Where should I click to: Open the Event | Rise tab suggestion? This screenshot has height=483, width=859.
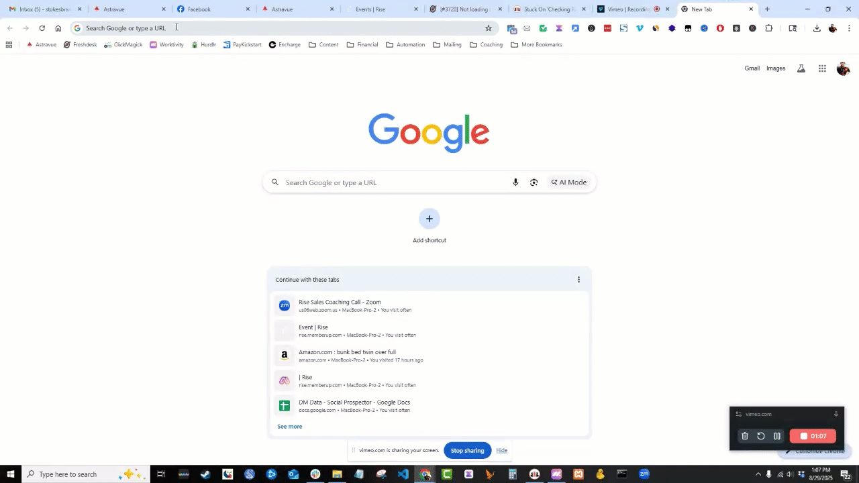[429, 331]
